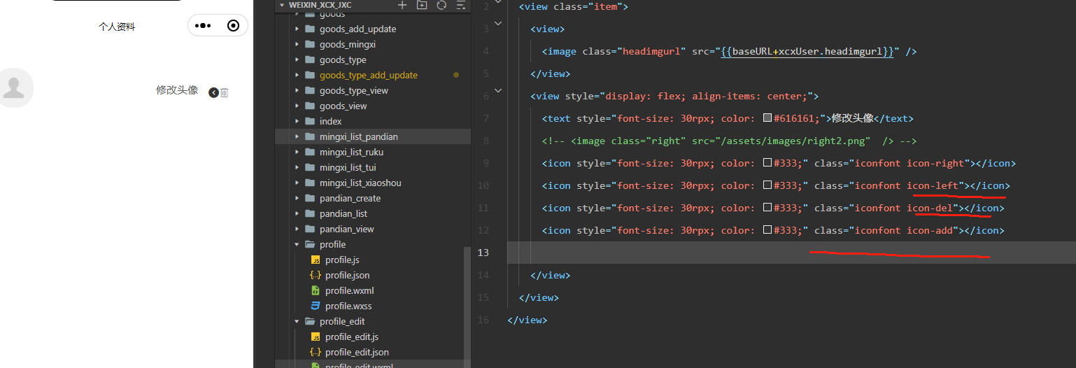Viewport: 1076px width, 368px height.
Task: Click the #616161 color swatch on line 7
Action: (x=767, y=118)
